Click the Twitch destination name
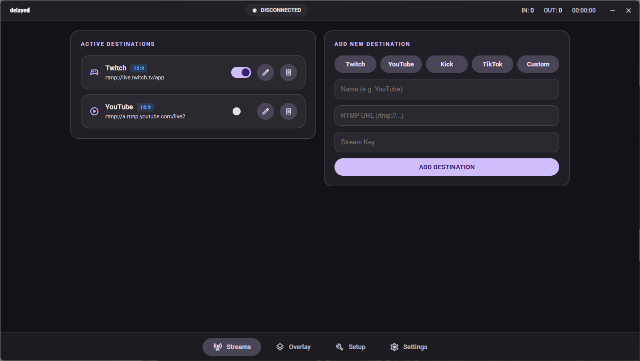The height and width of the screenshot is (361, 640). pyautogui.click(x=116, y=68)
